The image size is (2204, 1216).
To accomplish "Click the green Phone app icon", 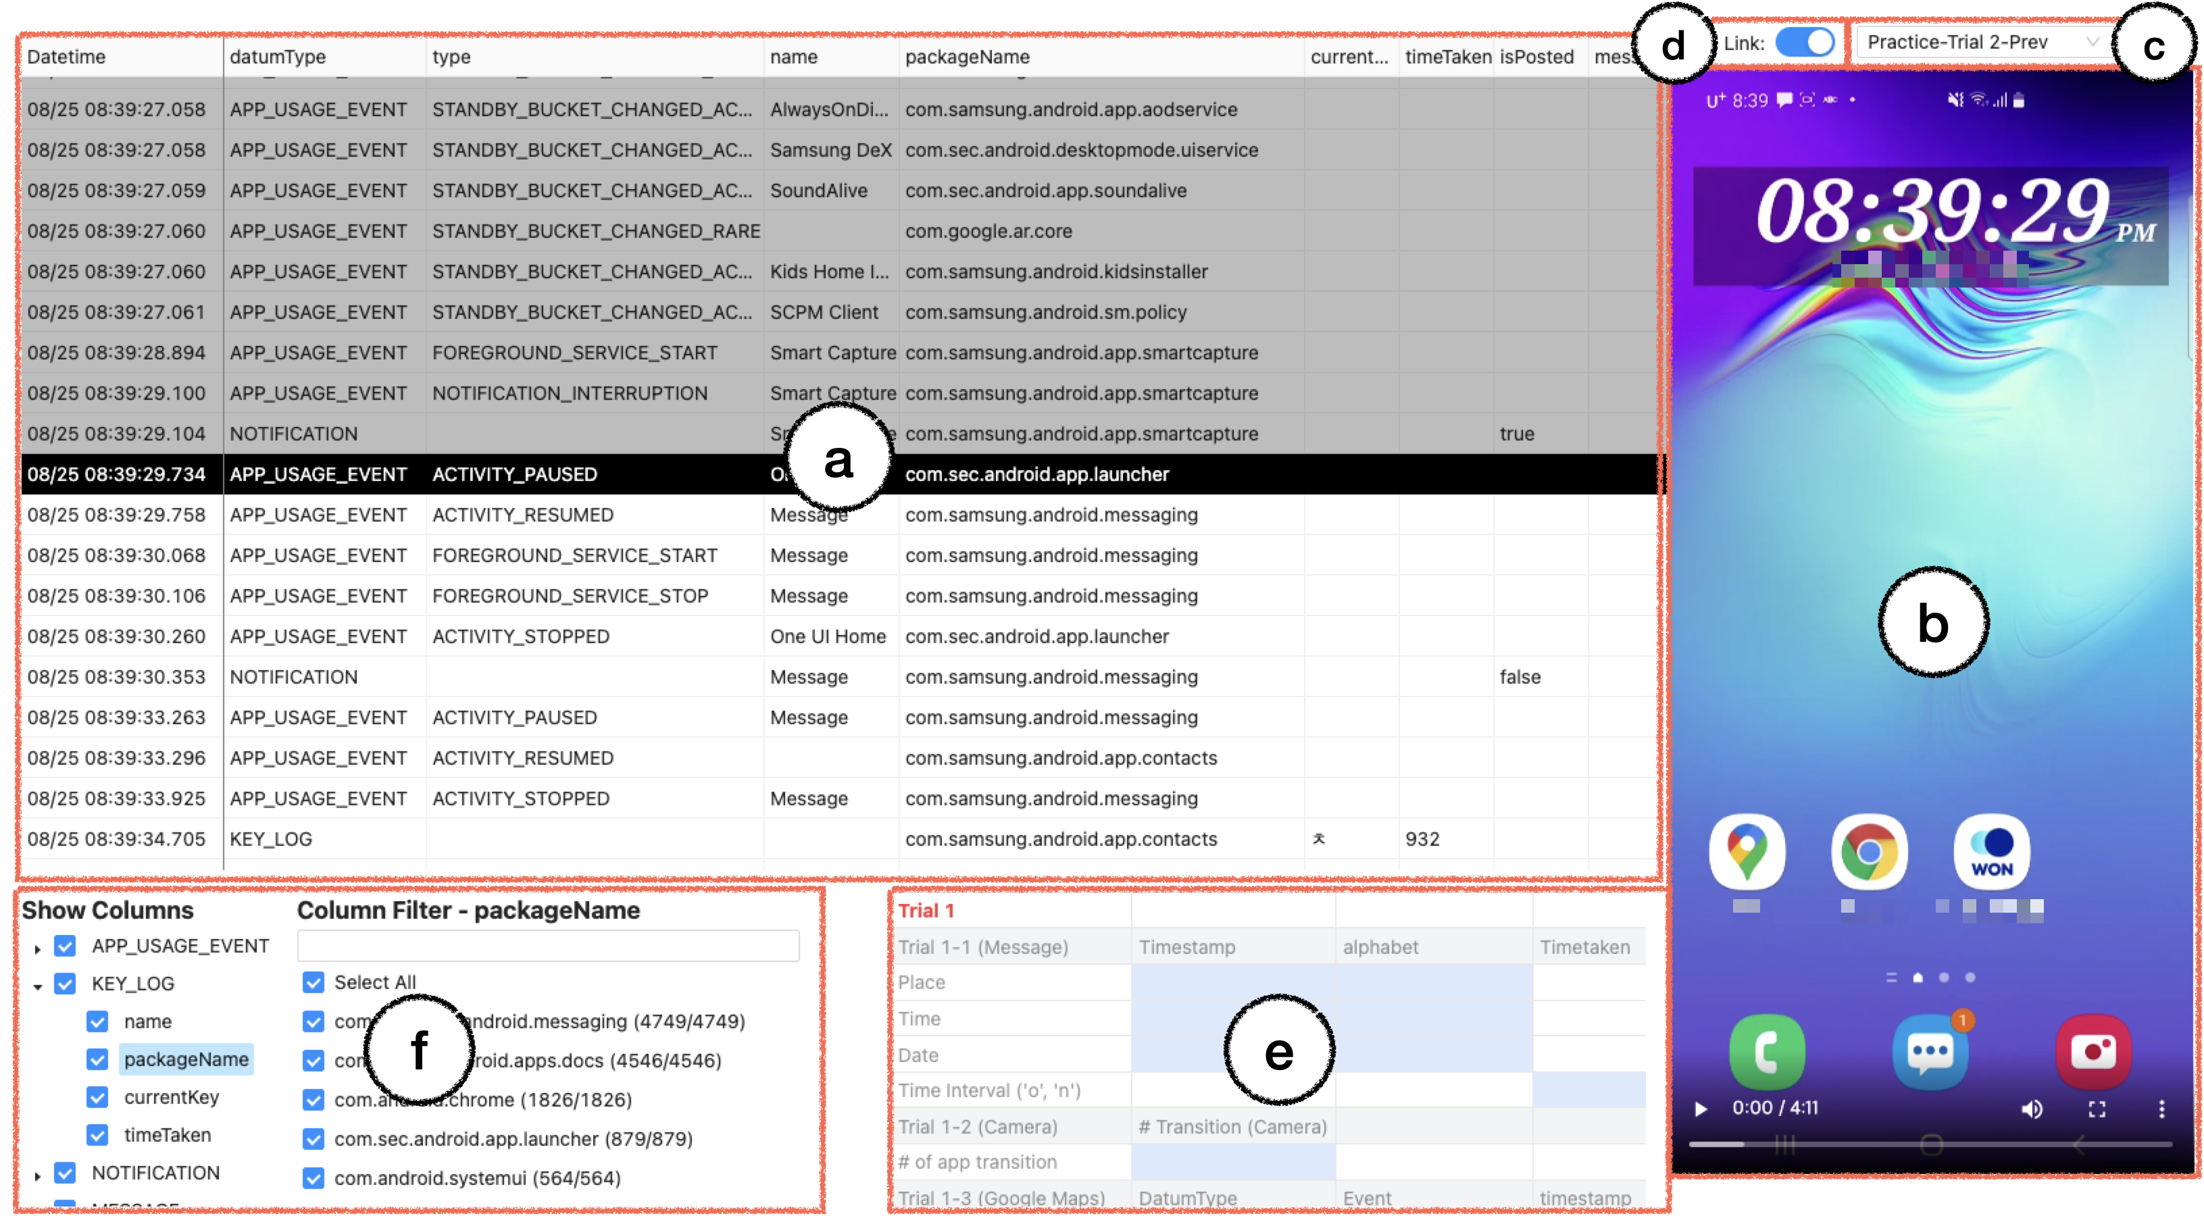I will coord(1767,1052).
